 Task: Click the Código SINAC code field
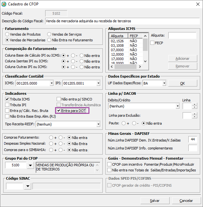(15, 186)
